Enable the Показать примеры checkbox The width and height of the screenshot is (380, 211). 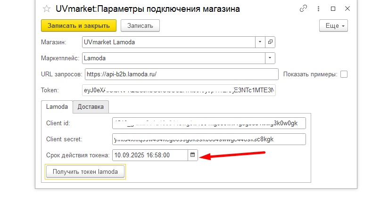pos(344,74)
